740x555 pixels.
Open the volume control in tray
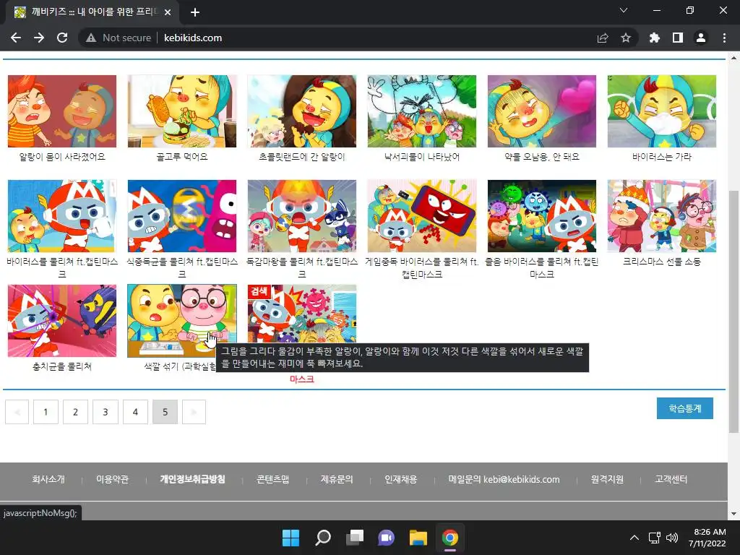(x=672, y=538)
